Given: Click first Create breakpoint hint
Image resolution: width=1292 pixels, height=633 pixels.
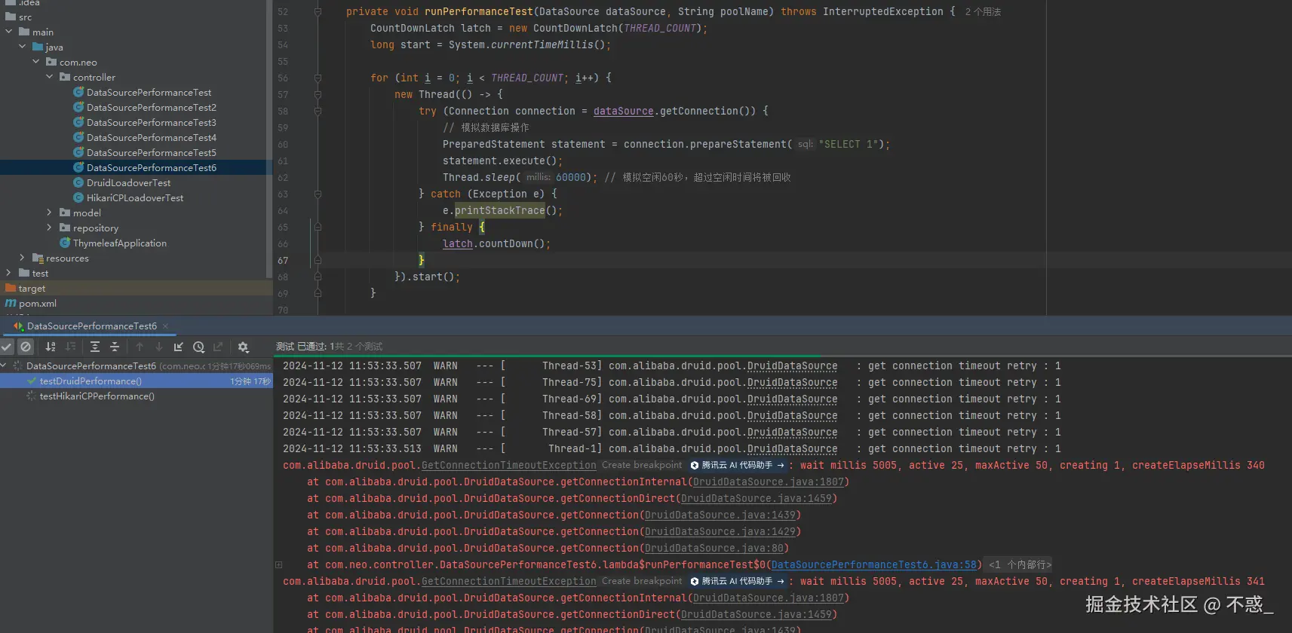Looking at the screenshot, I should [642, 466].
